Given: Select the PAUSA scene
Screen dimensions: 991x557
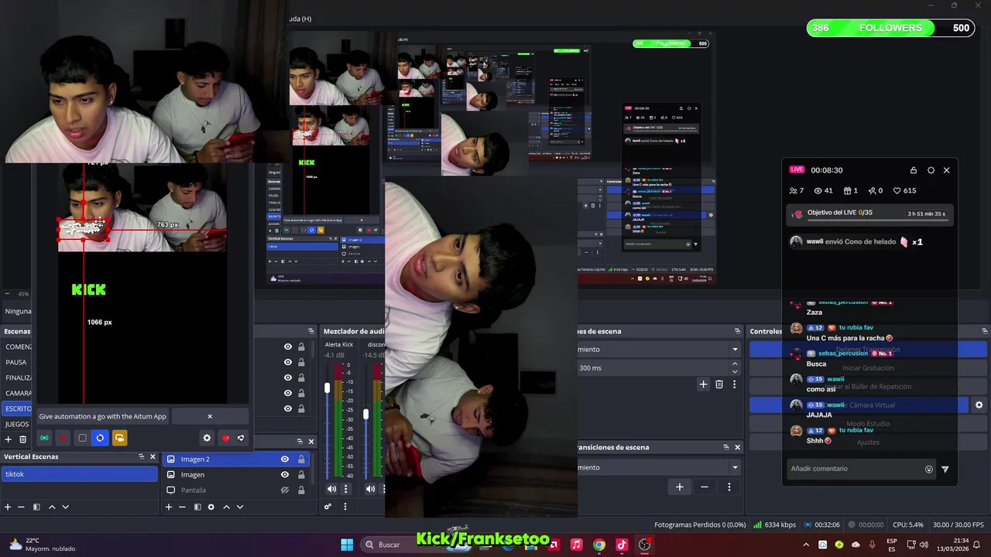Looking at the screenshot, I should pos(16,362).
